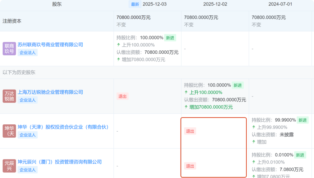
Task: Open 坤华（天津）股权投资合伙企业 link
Action: (63, 127)
